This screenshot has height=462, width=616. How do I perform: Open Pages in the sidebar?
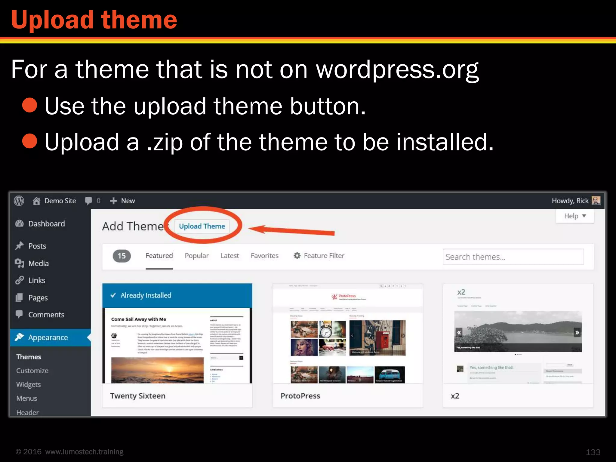(x=38, y=298)
